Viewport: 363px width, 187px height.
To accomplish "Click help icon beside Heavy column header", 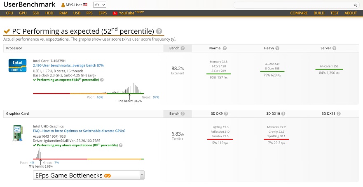I will coord(277,48).
